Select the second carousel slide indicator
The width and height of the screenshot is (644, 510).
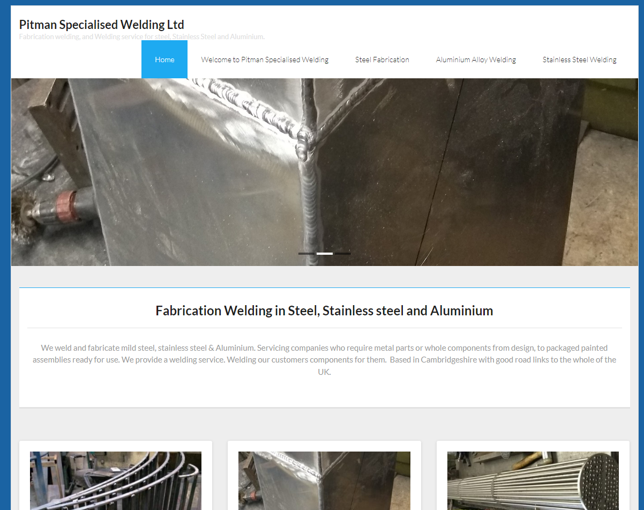pyautogui.click(x=324, y=253)
